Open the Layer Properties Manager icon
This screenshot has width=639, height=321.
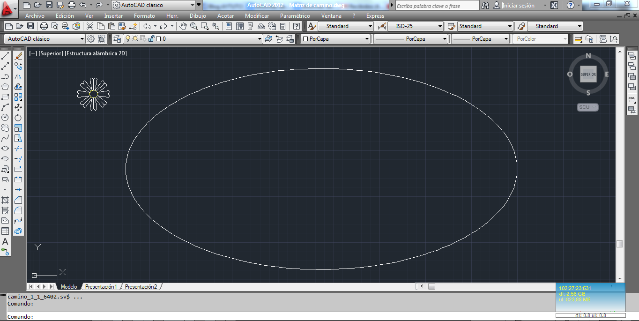118,39
